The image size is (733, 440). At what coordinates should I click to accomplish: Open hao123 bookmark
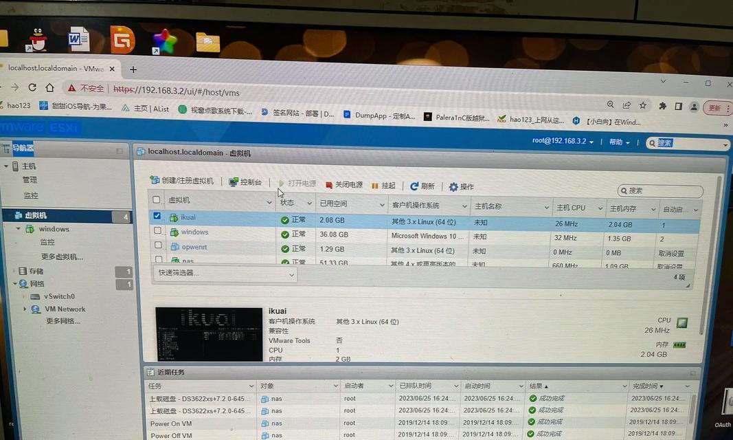point(15,106)
